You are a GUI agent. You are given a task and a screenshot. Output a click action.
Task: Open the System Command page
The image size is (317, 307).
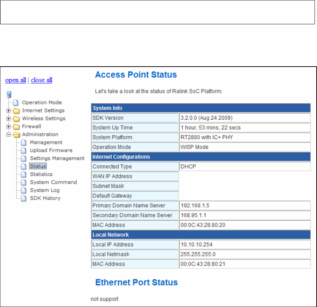tap(53, 182)
